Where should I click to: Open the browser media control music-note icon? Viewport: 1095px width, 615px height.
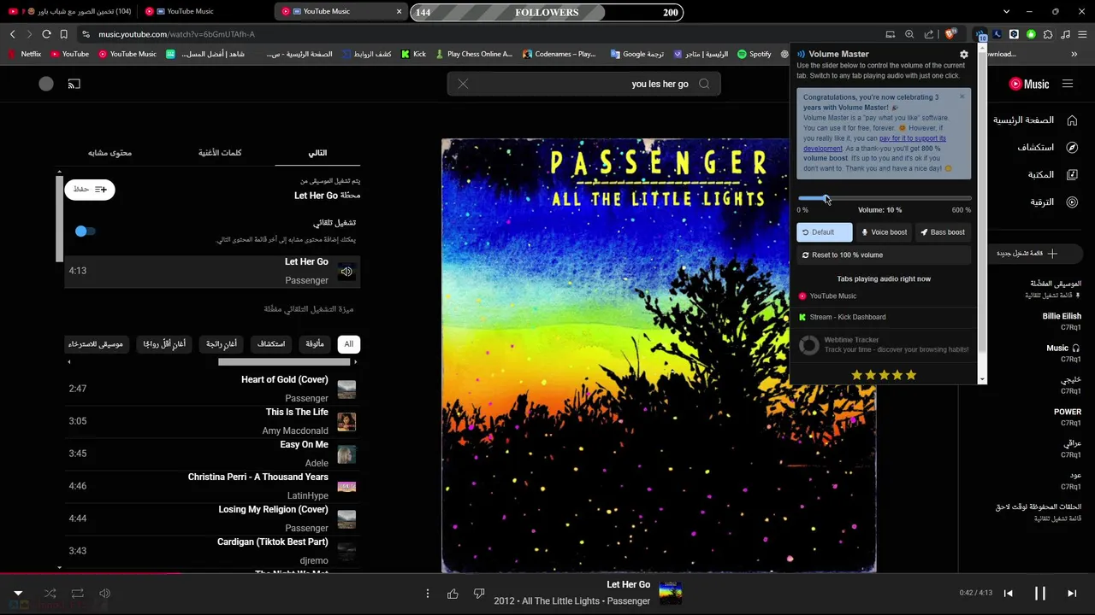(x=1065, y=34)
